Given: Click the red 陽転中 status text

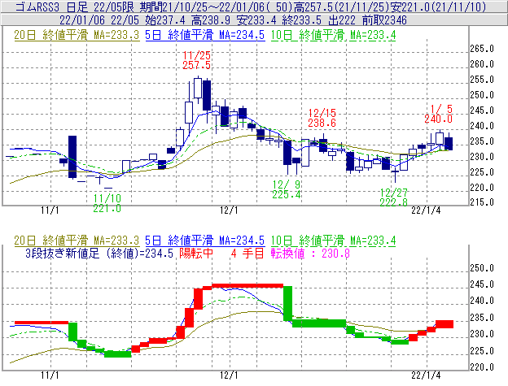Looking at the screenshot, I should pos(196,253).
